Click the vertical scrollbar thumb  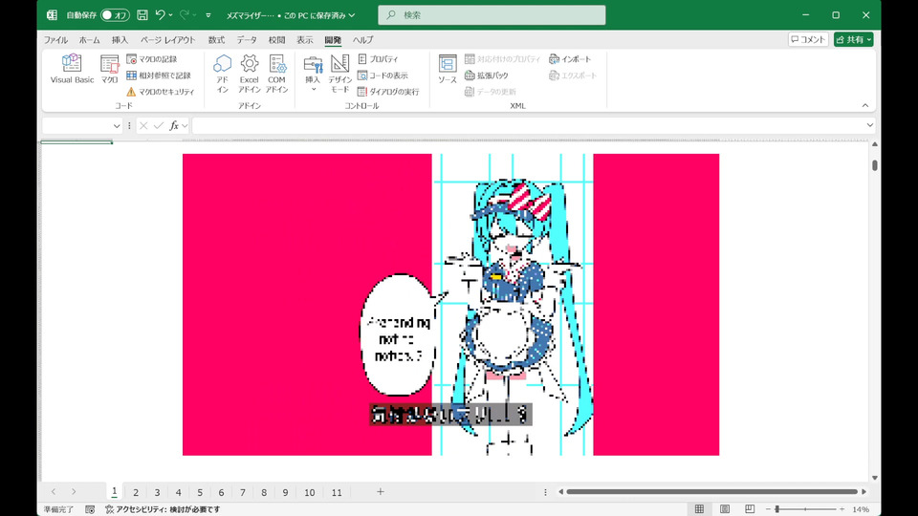coord(875,165)
